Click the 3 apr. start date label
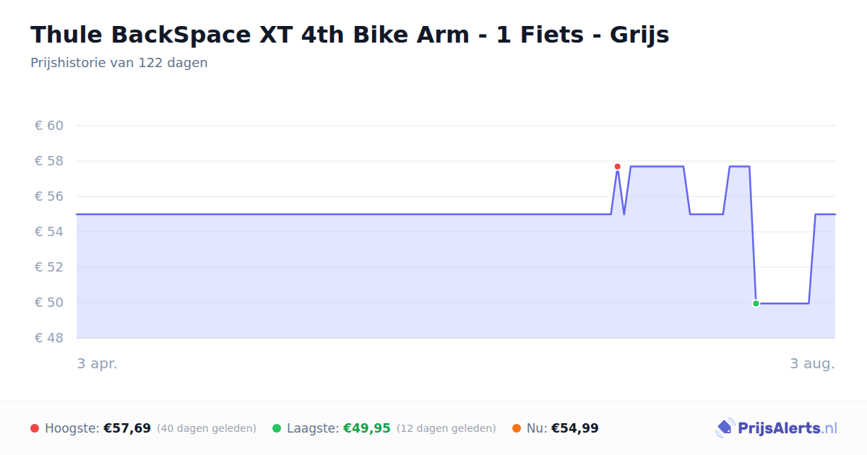 [x=98, y=363]
